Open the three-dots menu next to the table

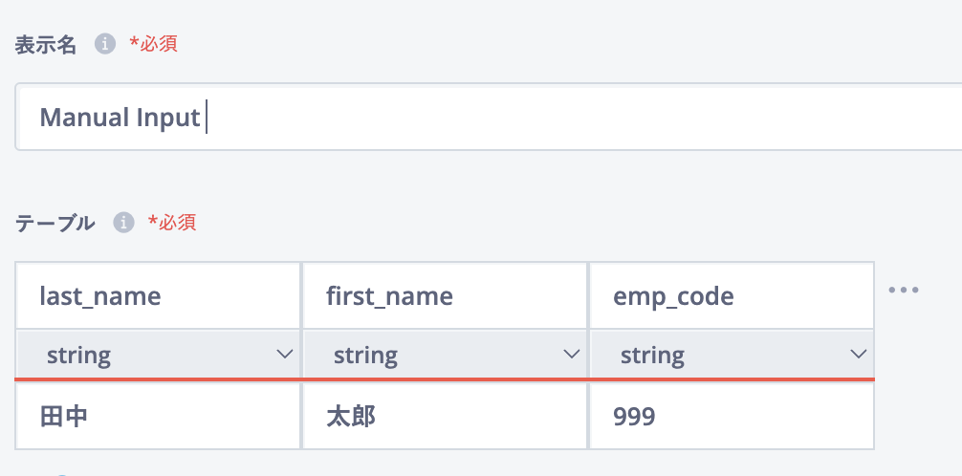tap(904, 290)
